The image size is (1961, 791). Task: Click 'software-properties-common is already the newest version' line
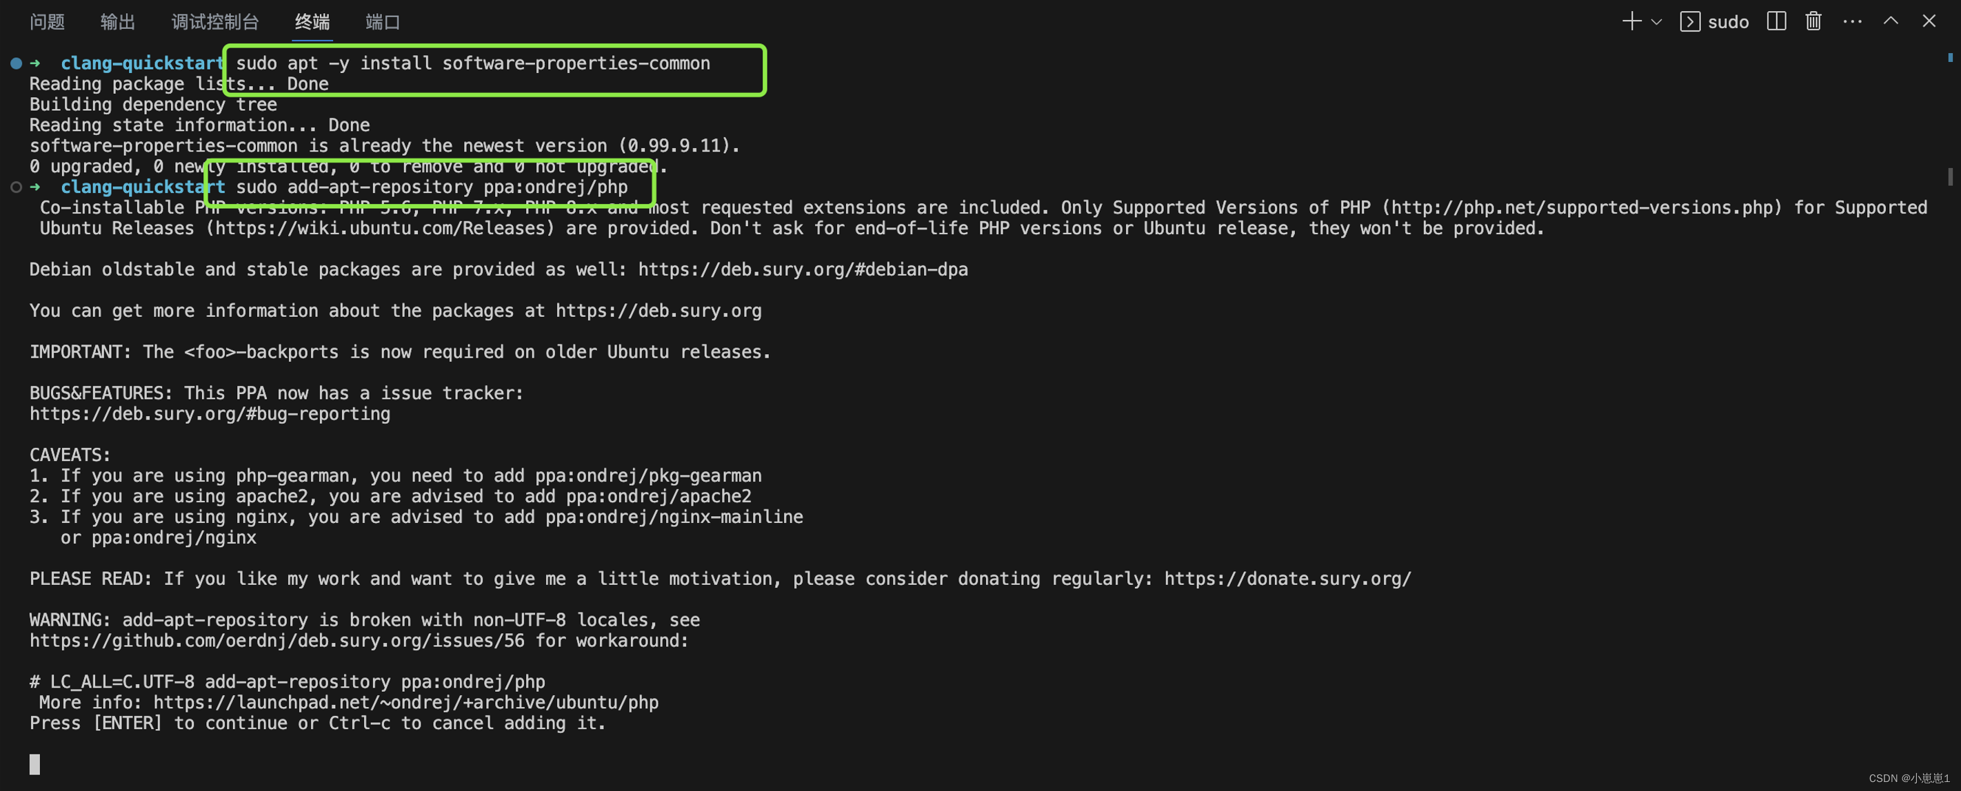tap(385, 145)
